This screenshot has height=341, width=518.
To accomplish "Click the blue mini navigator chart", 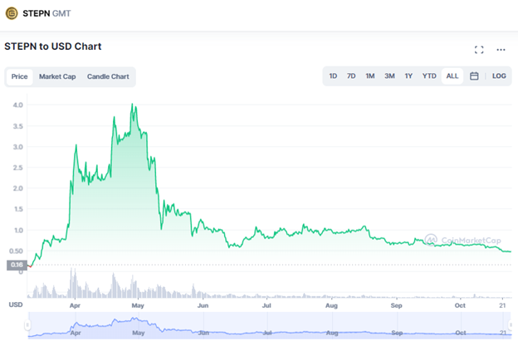I will click(x=270, y=325).
